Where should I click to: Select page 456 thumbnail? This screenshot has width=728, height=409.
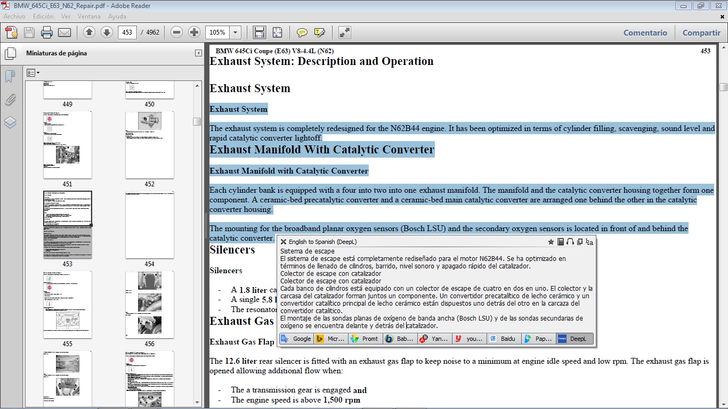149,305
